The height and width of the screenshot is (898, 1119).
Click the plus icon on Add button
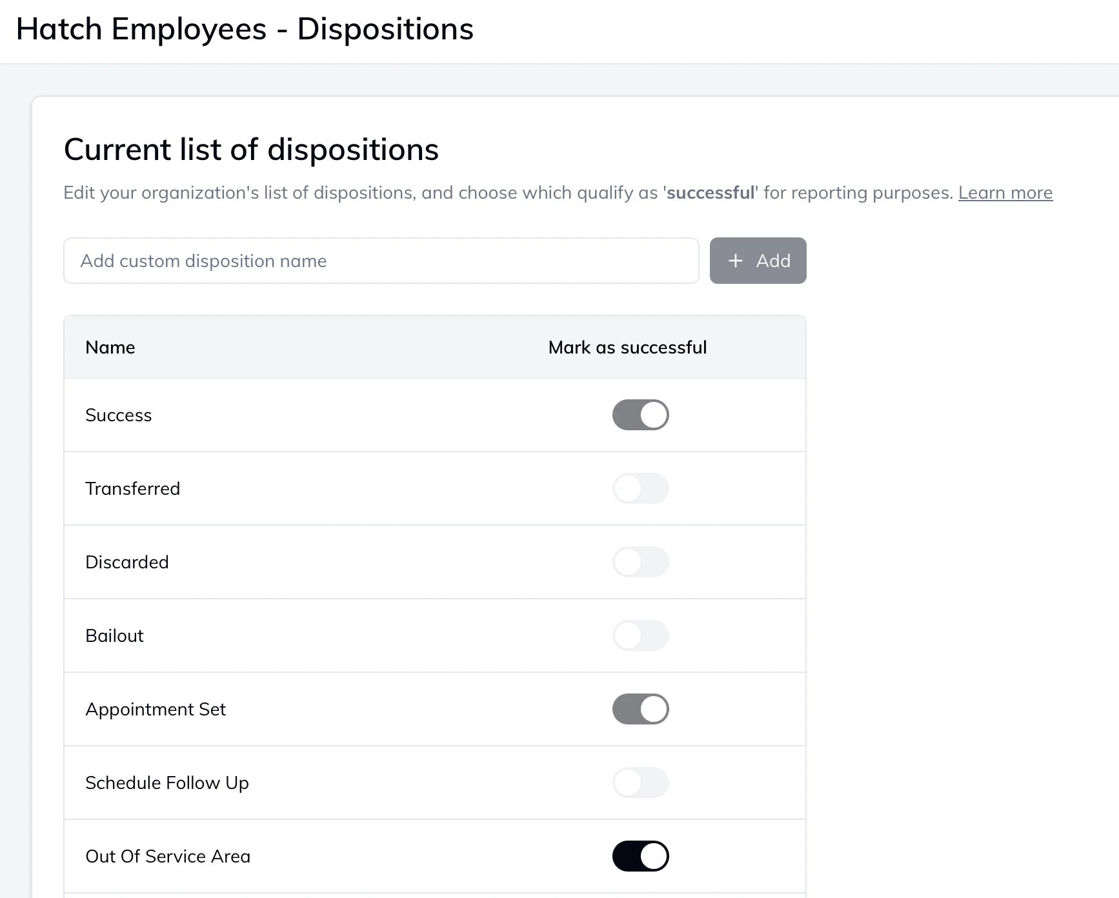tap(736, 261)
